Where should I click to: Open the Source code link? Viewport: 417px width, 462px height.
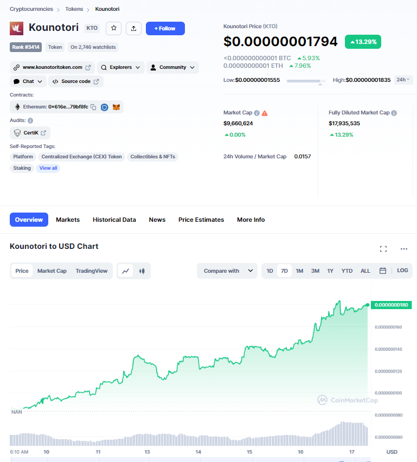76,82
